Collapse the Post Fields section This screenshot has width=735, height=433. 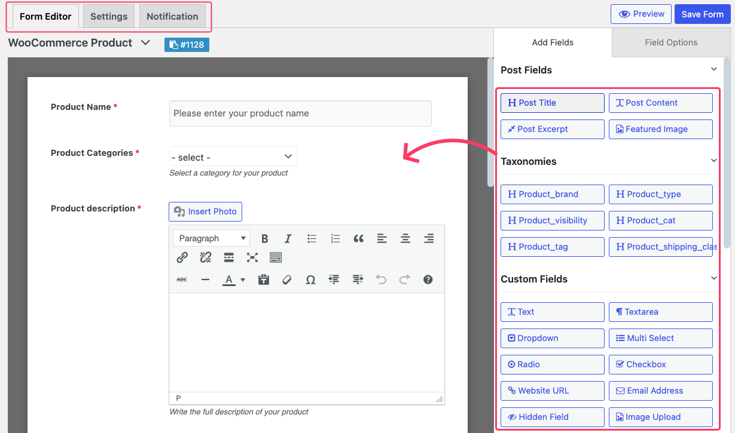(713, 69)
